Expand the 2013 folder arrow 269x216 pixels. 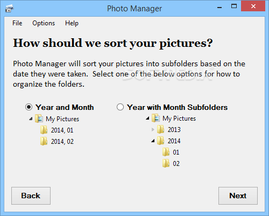[x=153, y=129]
